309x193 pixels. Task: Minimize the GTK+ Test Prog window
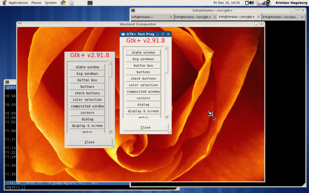(x=157, y=34)
